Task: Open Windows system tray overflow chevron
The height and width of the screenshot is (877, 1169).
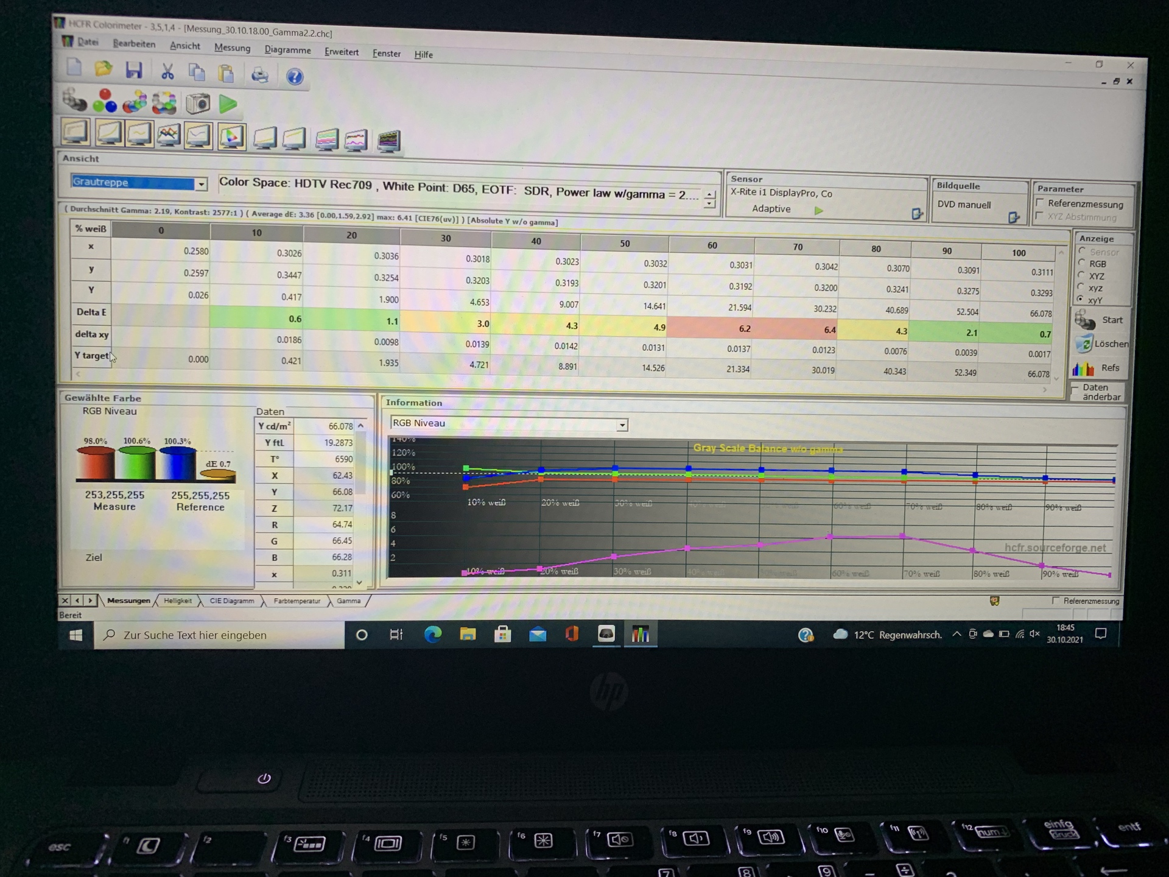Action: [957, 634]
